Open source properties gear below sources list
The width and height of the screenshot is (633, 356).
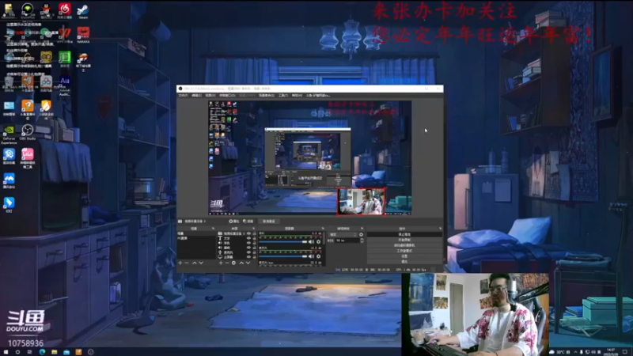coord(233,263)
